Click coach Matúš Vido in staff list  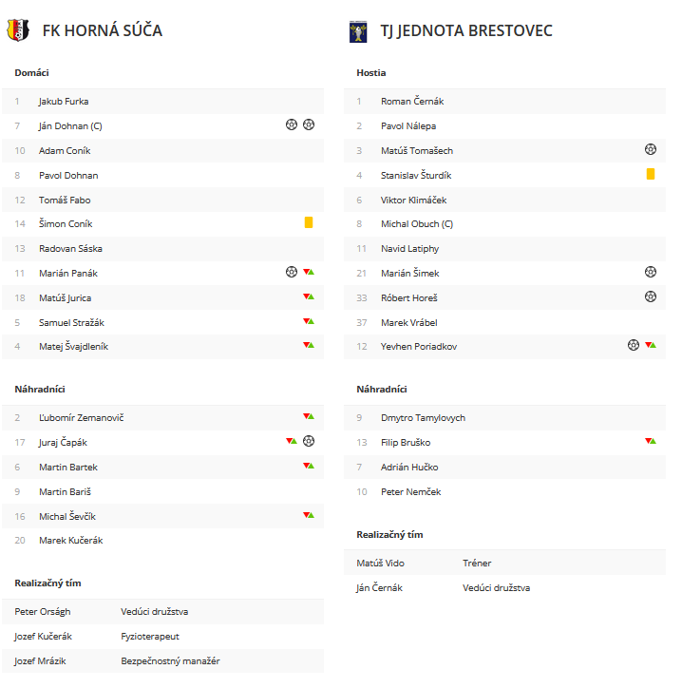(380, 563)
